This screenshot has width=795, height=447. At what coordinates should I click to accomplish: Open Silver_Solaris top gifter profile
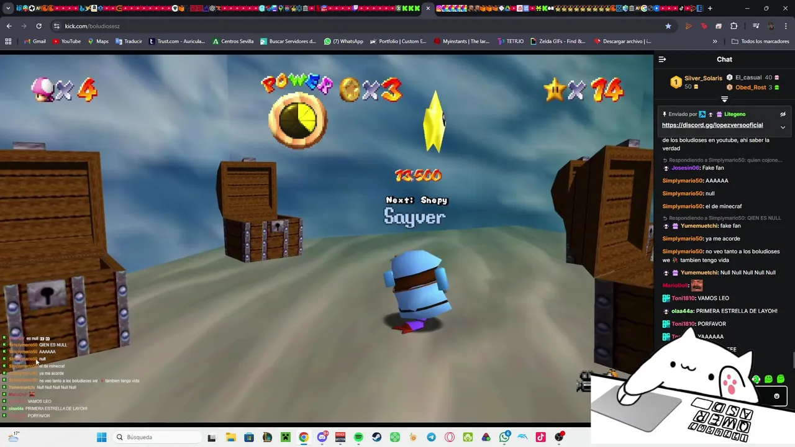pos(703,78)
